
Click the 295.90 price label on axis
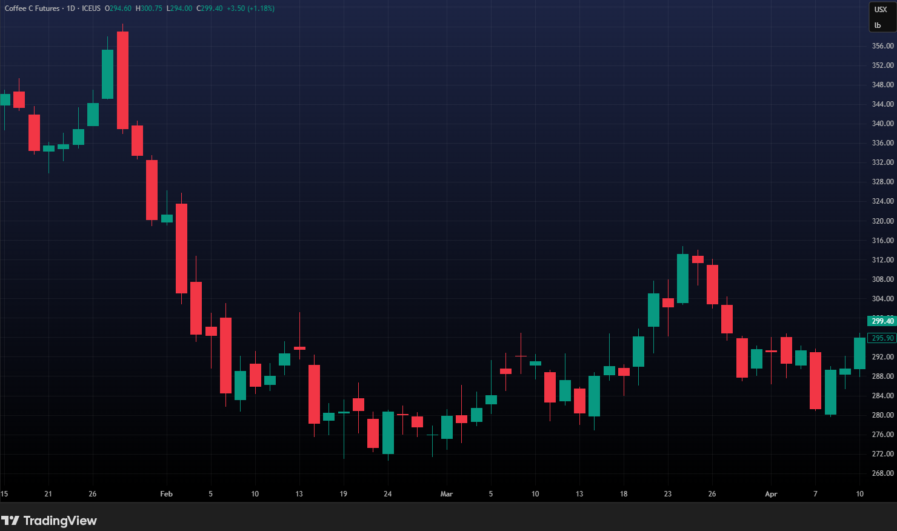pos(882,338)
